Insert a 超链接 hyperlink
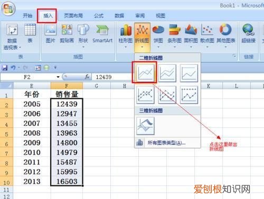Screen dimensions: 264x199 248,34
